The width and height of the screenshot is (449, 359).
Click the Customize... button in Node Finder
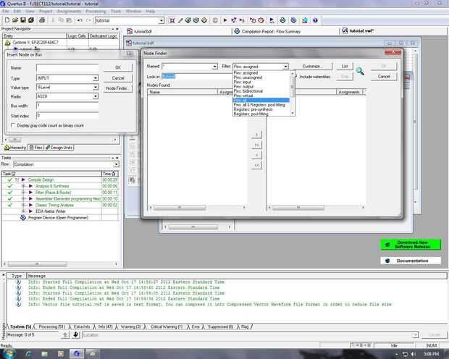pos(313,66)
